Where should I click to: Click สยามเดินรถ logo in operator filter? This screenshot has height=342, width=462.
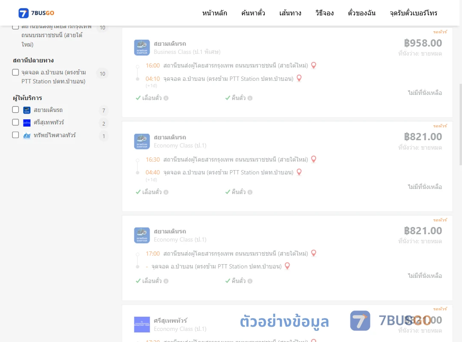[x=27, y=110]
